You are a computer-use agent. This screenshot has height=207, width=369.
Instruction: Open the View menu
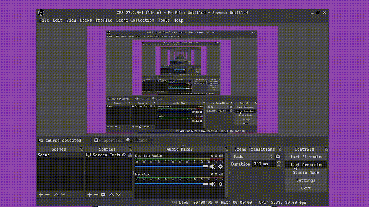click(x=71, y=20)
